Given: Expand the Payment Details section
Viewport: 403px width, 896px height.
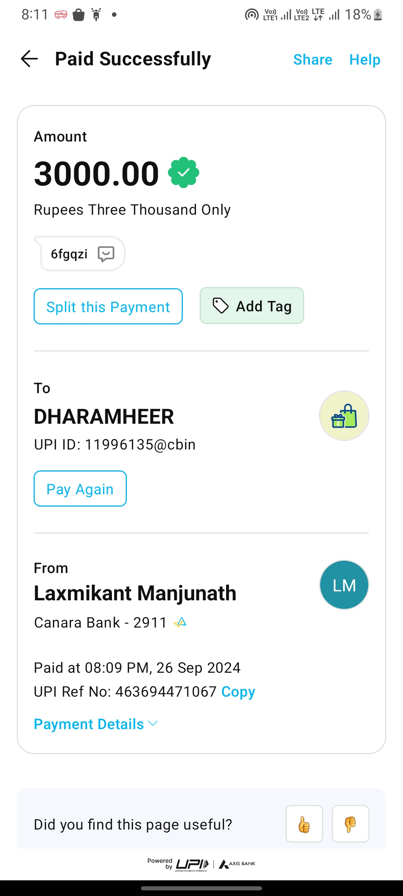Looking at the screenshot, I should pyautogui.click(x=96, y=724).
